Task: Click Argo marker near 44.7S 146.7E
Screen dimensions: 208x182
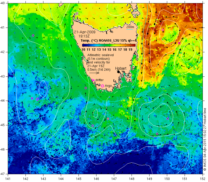Action: click(x=108, y=119)
